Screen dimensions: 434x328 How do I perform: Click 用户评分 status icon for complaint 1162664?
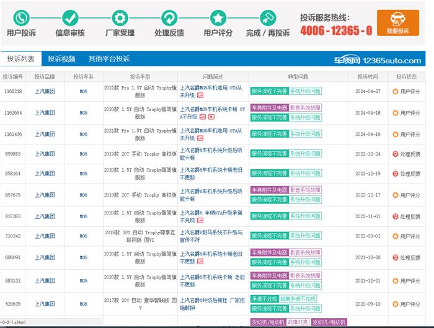click(x=396, y=113)
